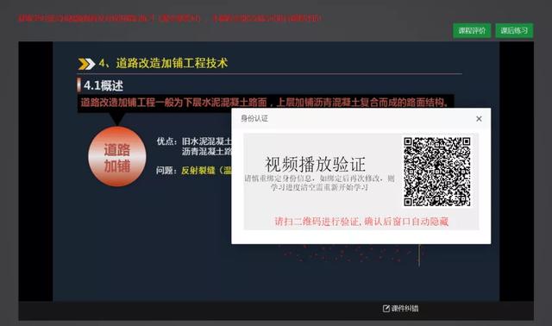Click the 优点 label on slide
The image size is (552, 326).
(166, 141)
